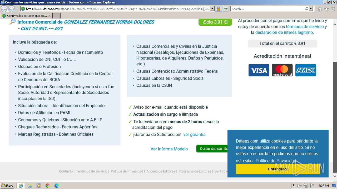Click 'Cheques Rechazados - Facturas Apócrifas' item

(x=58, y=127)
